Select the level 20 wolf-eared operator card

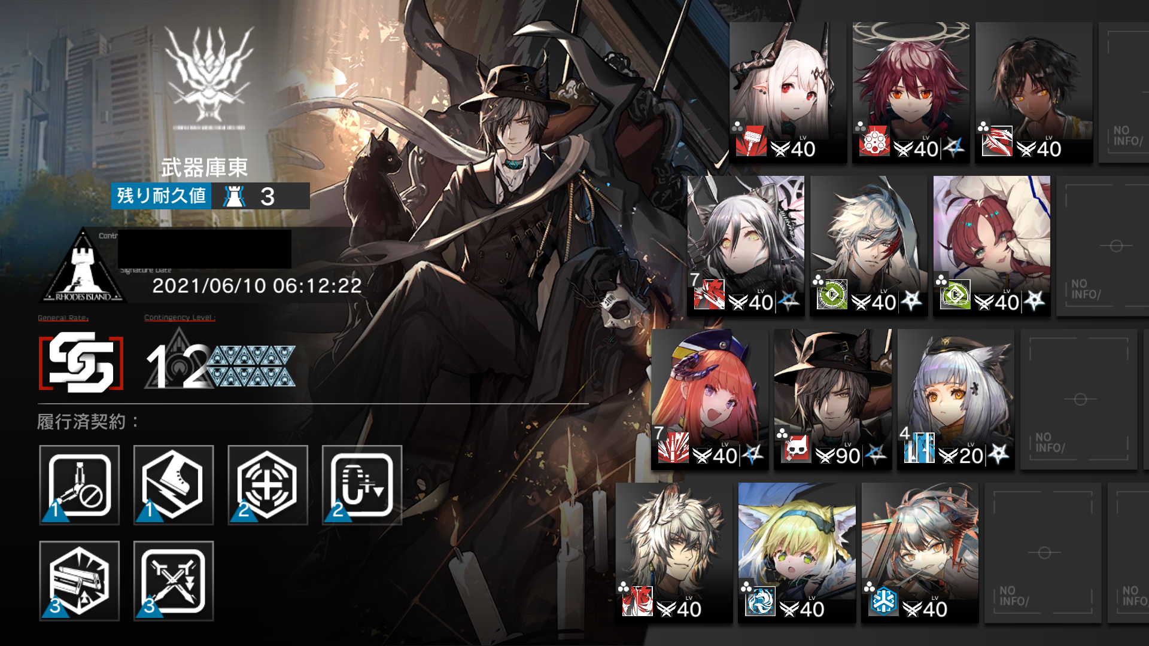956,399
